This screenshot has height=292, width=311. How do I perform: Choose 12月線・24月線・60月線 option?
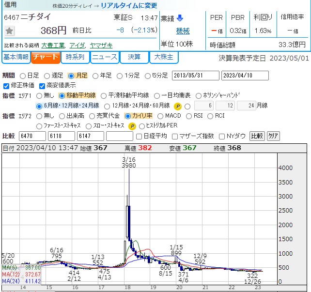pos(107,107)
